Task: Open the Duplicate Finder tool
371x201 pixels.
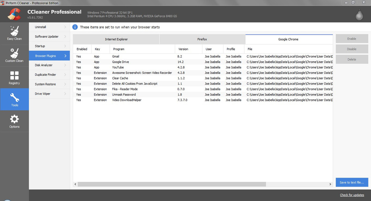Action: [x=49, y=75]
